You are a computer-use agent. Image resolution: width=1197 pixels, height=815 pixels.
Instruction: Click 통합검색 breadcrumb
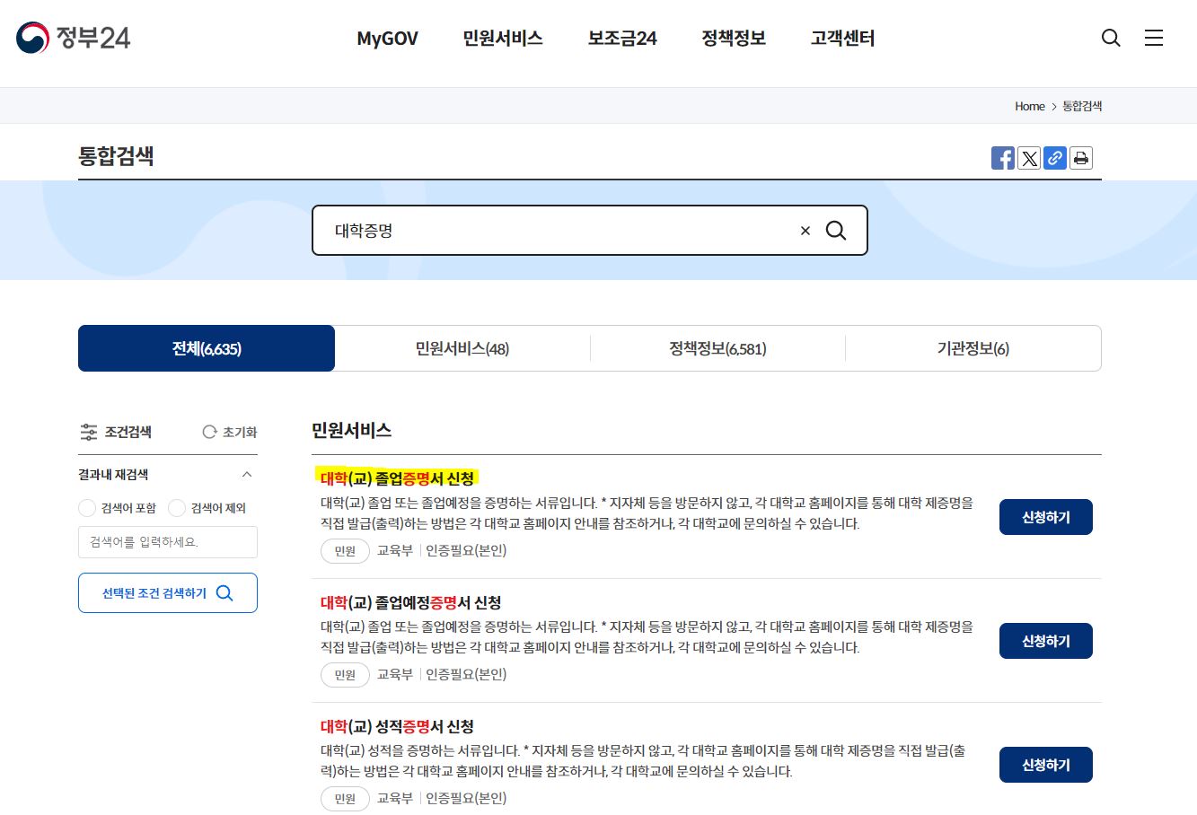(x=1082, y=106)
